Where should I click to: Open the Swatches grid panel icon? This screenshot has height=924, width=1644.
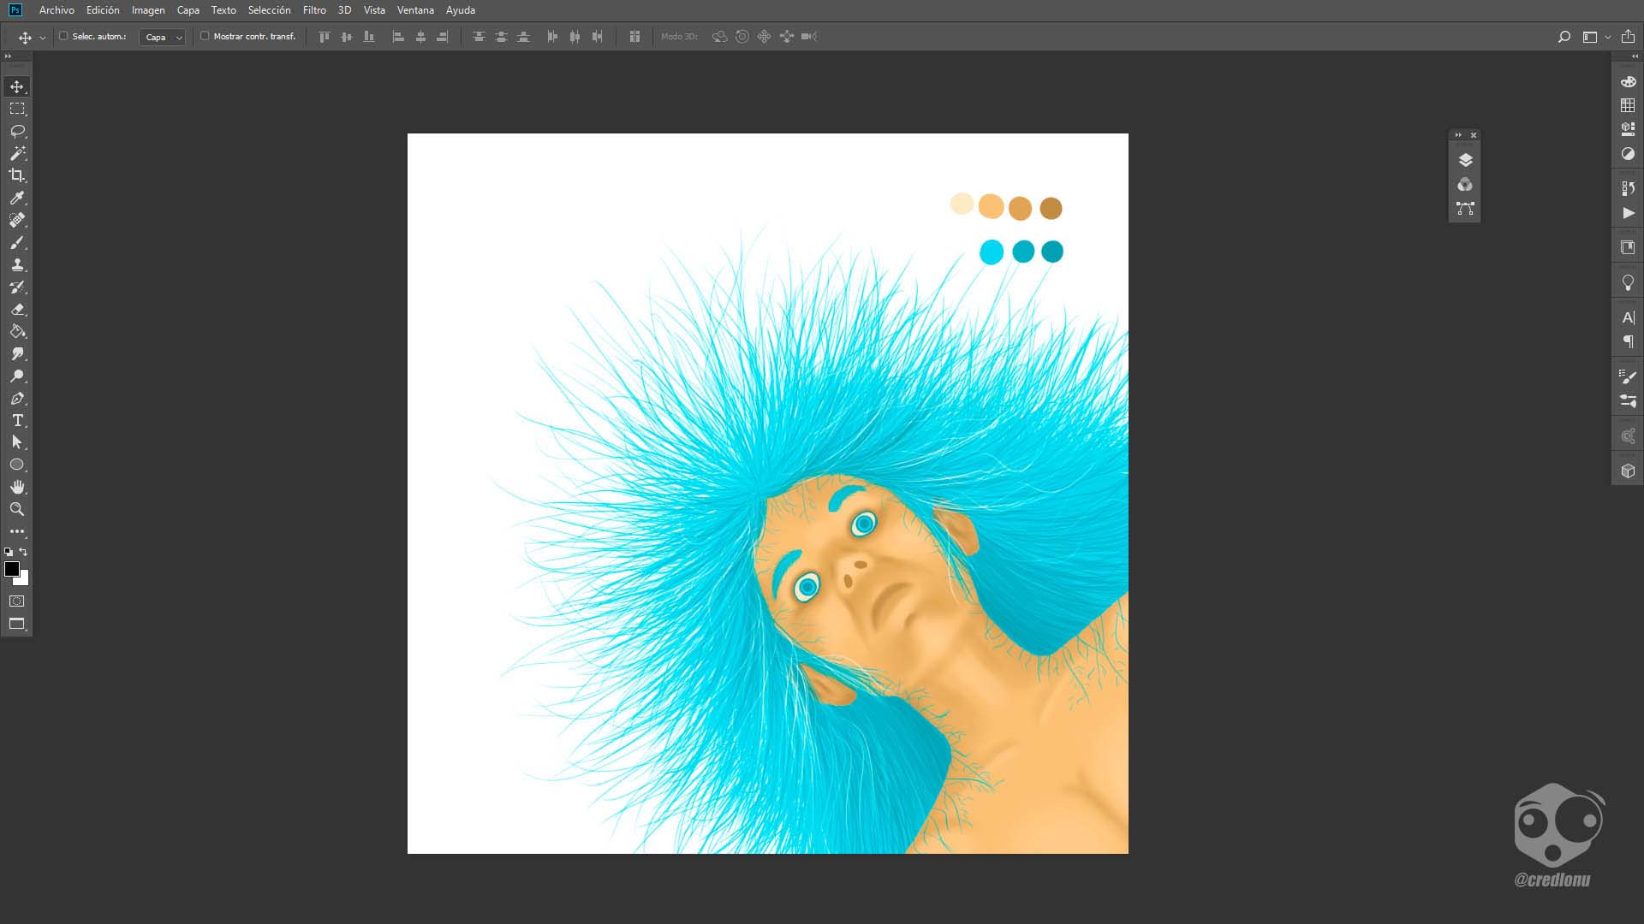tap(1628, 104)
